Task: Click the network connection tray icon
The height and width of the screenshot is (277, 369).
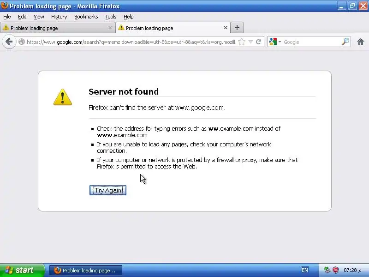Action: pyautogui.click(x=327, y=270)
